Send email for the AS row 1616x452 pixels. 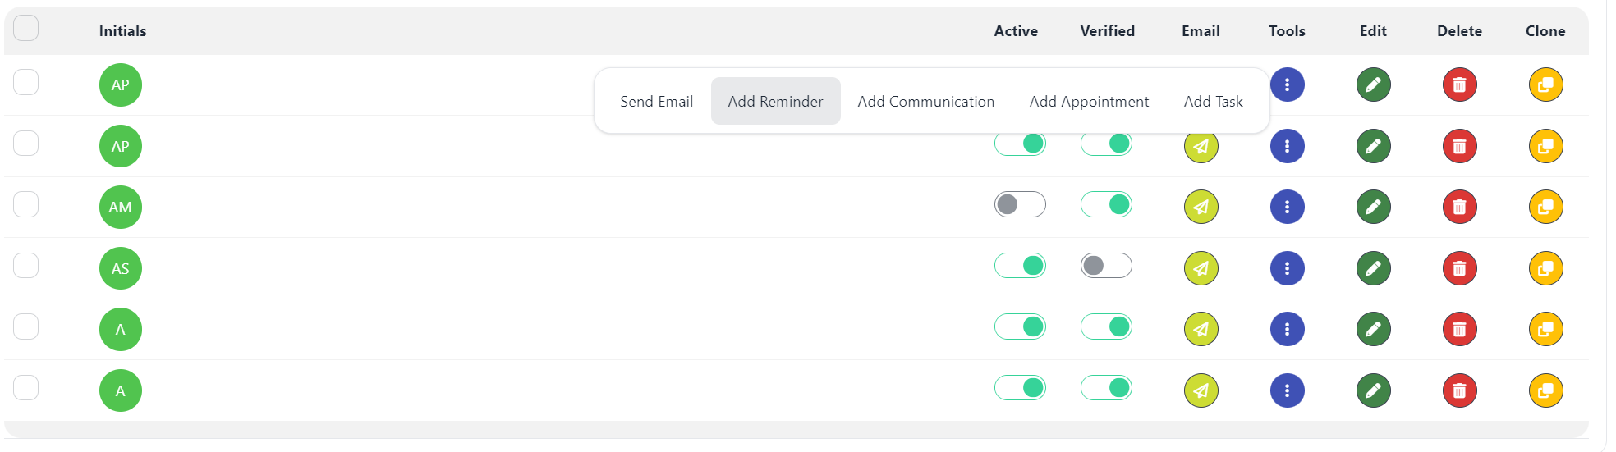1201,268
